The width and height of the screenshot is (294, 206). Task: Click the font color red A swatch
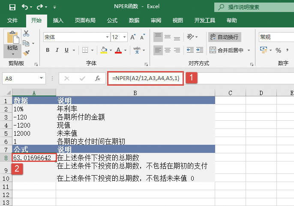point(118,51)
